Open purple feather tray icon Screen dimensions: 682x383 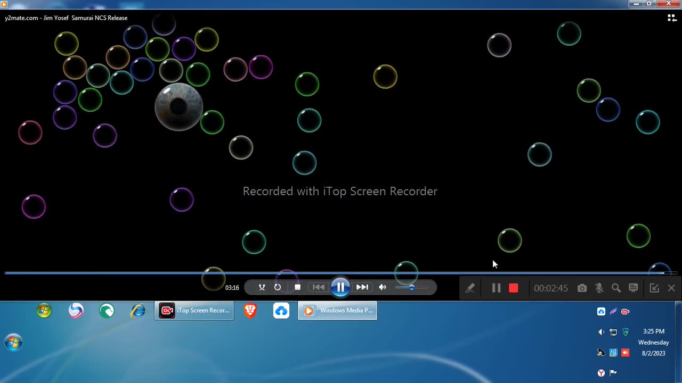point(613,312)
